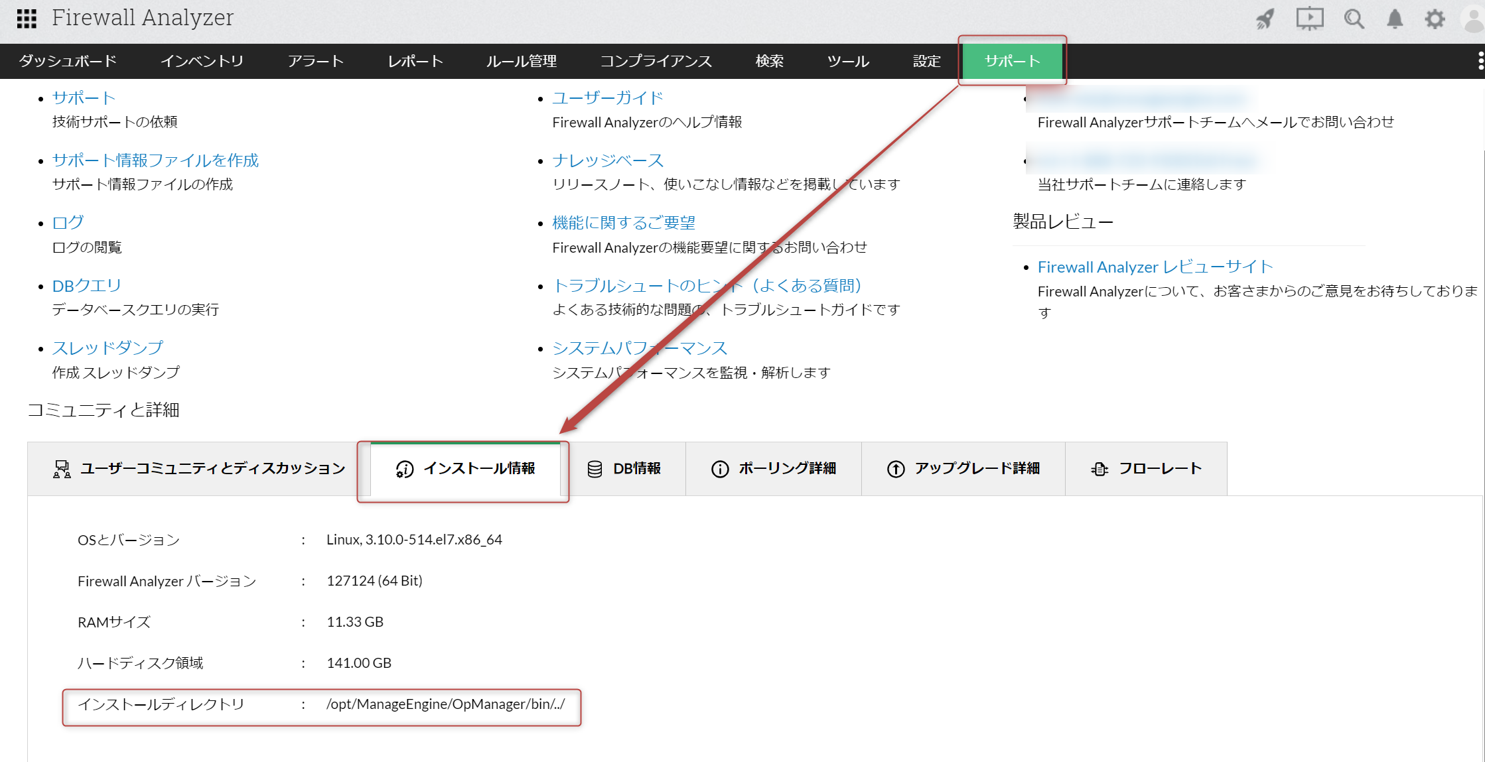Select the アップグレード詳細 tab

pos(963,469)
